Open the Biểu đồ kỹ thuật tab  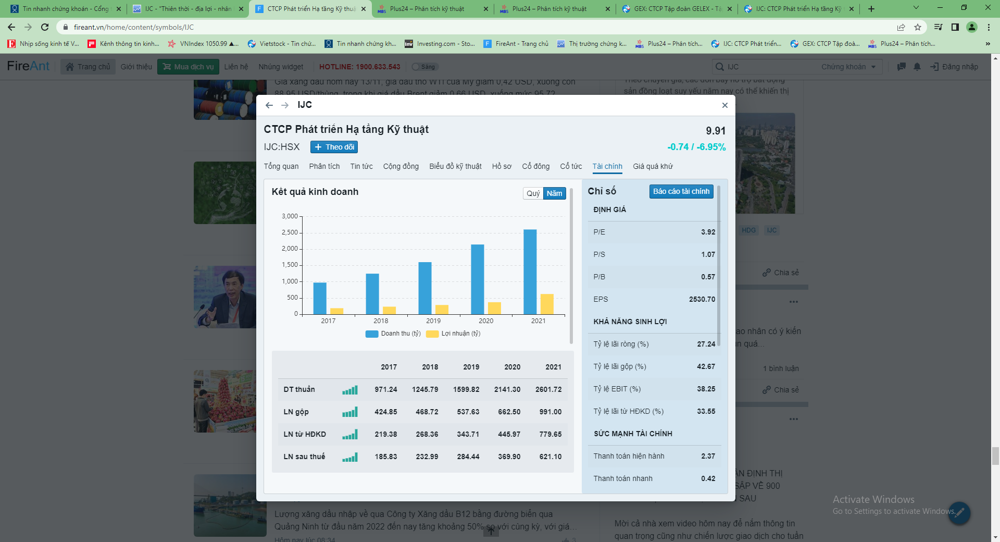[455, 166]
